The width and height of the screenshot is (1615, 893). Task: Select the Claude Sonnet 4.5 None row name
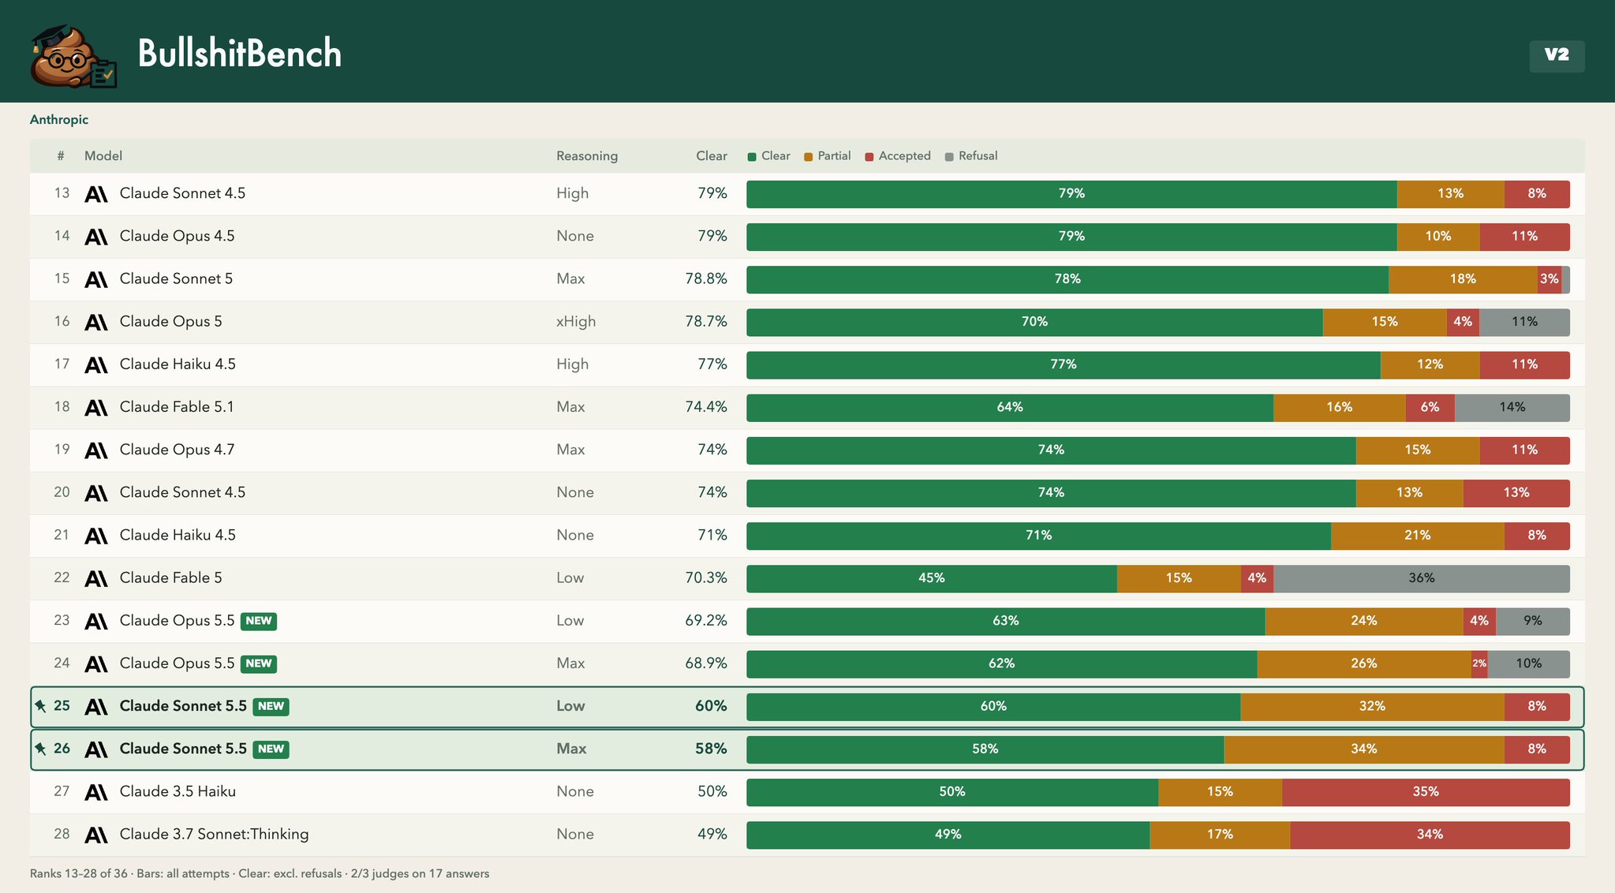(182, 492)
